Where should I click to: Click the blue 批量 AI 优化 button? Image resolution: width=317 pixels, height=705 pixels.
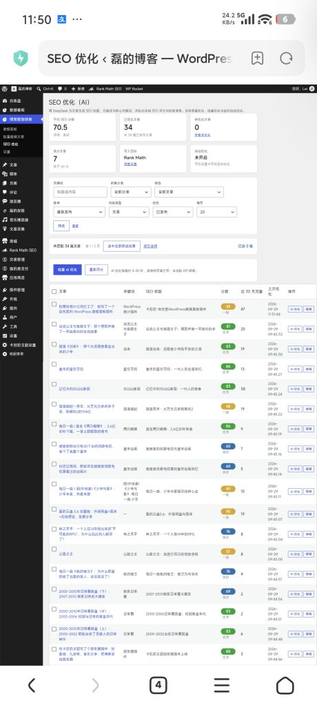pos(68,270)
